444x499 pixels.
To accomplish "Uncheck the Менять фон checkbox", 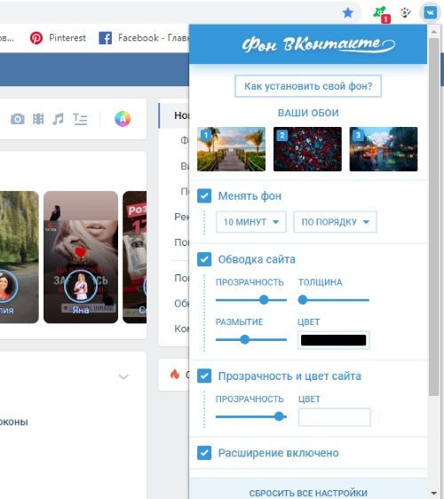I will tap(204, 196).
